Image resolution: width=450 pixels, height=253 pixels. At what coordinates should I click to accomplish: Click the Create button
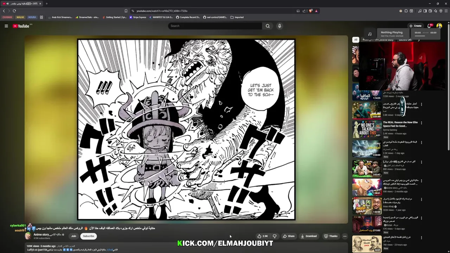(415, 26)
